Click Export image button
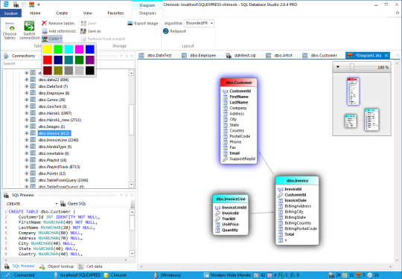Screen dimensions: 402x279 (143, 23)
